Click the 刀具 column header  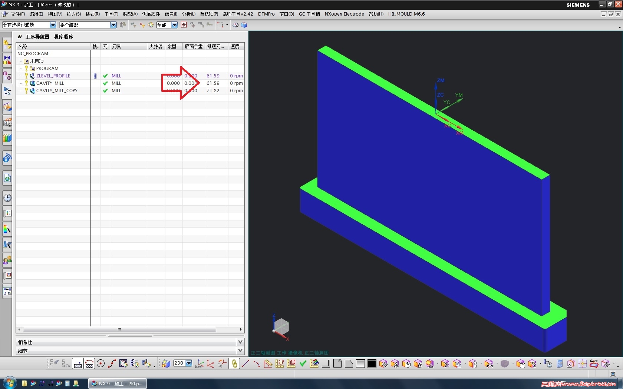pos(128,46)
